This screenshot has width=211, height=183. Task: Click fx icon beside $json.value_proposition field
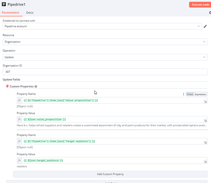[19, 119]
